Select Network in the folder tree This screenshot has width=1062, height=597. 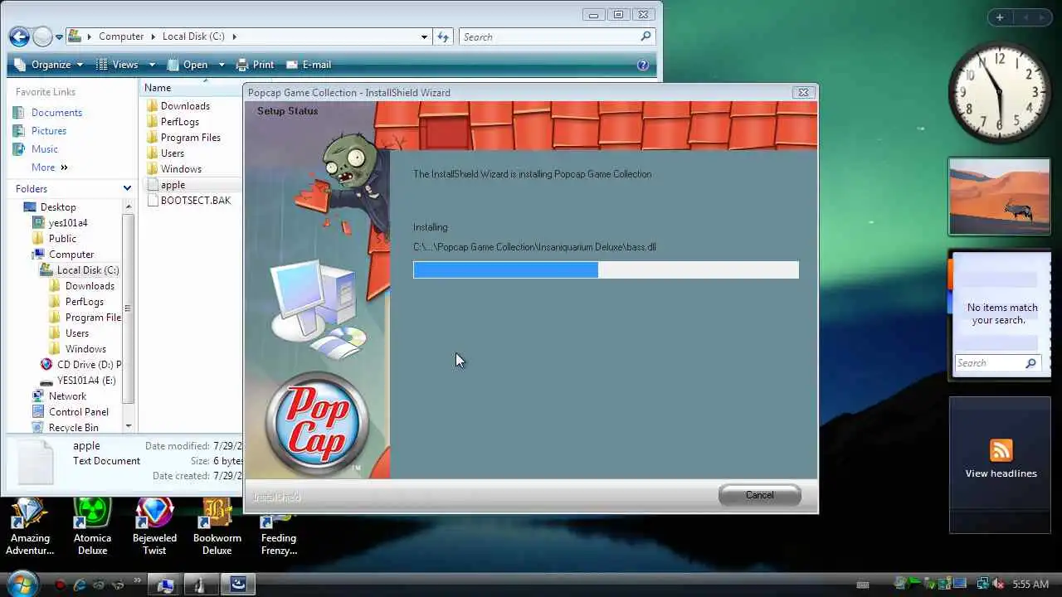click(x=59, y=396)
